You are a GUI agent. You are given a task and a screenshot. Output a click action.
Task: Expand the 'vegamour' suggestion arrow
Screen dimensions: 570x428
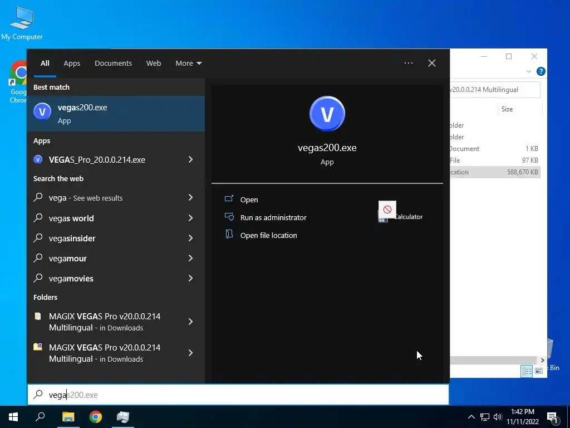pyautogui.click(x=190, y=258)
